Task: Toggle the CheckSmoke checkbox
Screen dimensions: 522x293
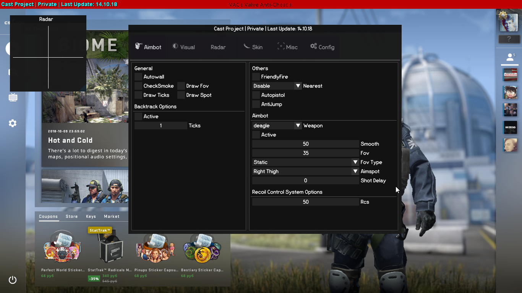Action: [138, 86]
